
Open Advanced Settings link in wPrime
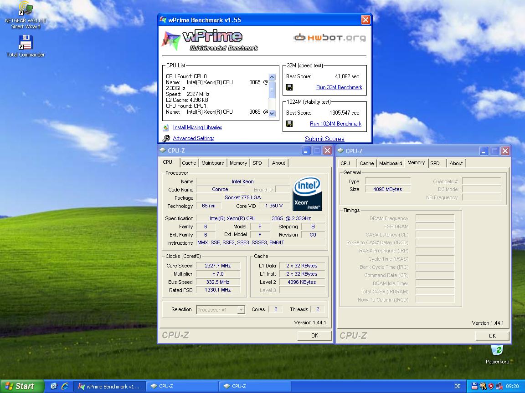point(194,138)
